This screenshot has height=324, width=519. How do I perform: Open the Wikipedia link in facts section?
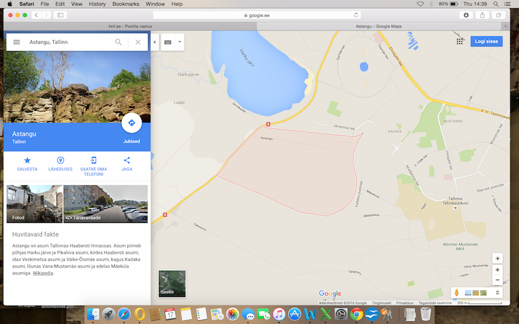pyautogui.click(x=43, y=273)
